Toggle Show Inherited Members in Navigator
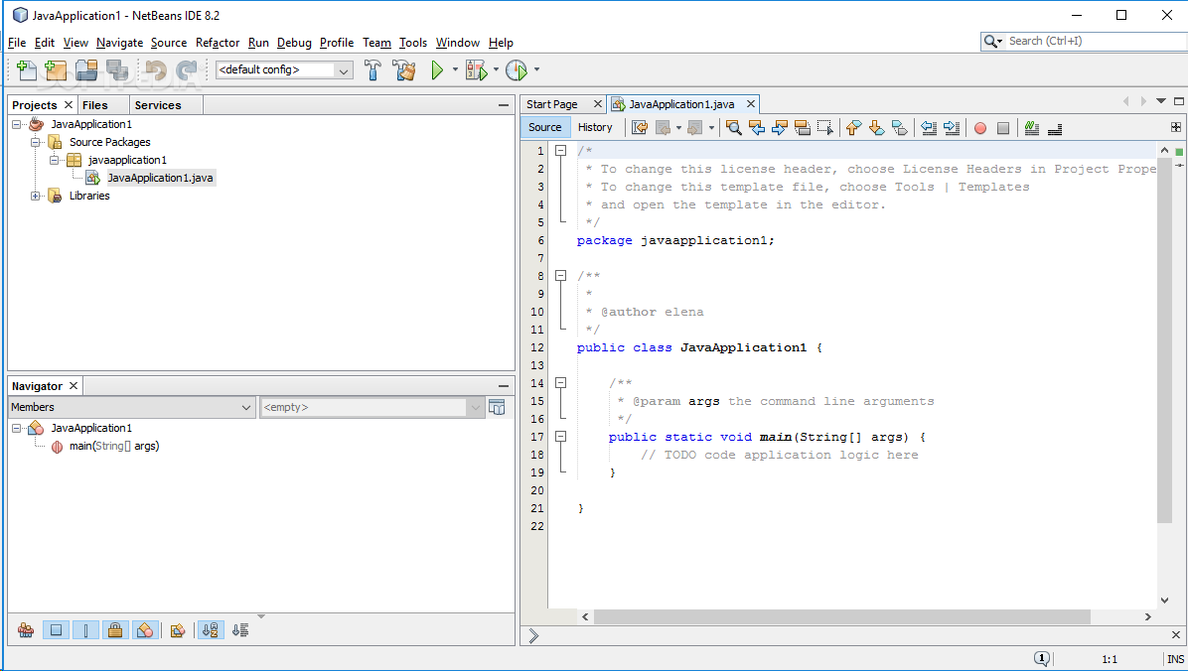The image size is (1188, 671). (26, 630)
